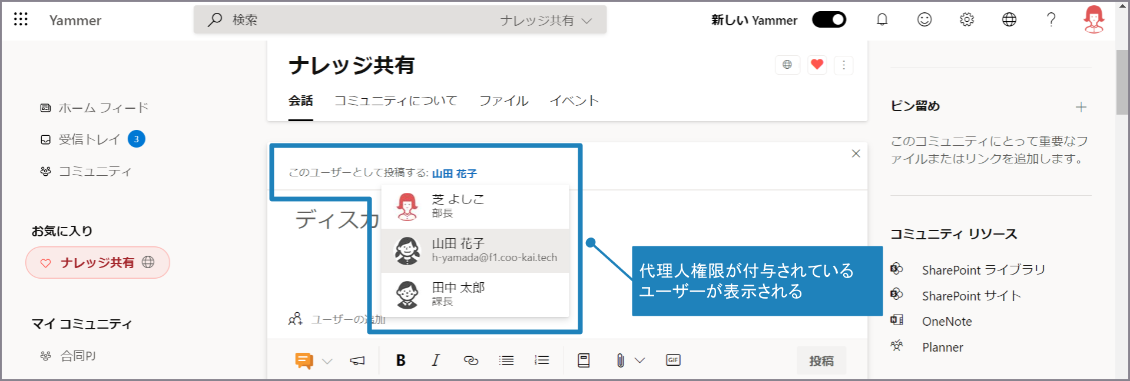Open SharePoint ライブラリ resource

983,270
